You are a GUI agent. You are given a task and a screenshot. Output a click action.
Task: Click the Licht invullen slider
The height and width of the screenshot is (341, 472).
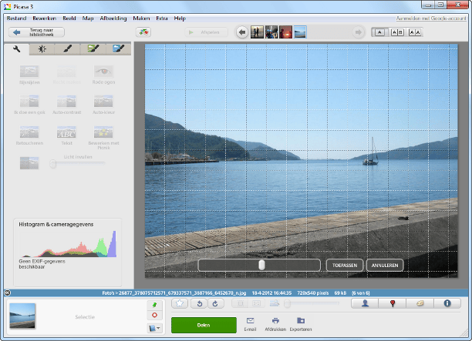[77, 164]
